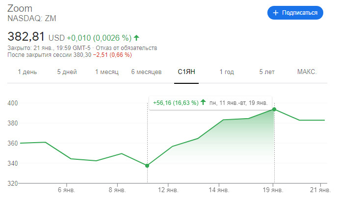This screenshot has width=339, height=200.
Task: Open the 1 год range tab
Action: (226, 72)
